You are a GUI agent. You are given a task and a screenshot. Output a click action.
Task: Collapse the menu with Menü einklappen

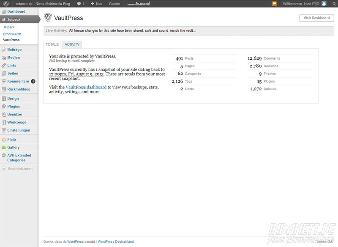tap(17, 168)
